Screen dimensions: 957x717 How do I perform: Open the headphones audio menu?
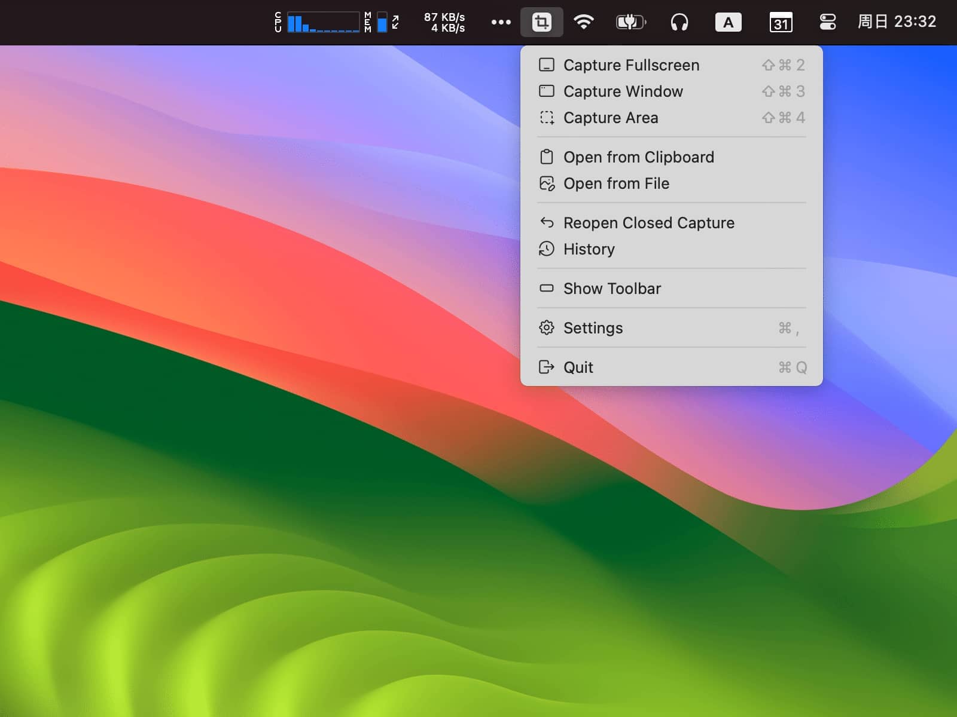click(679, 23)
